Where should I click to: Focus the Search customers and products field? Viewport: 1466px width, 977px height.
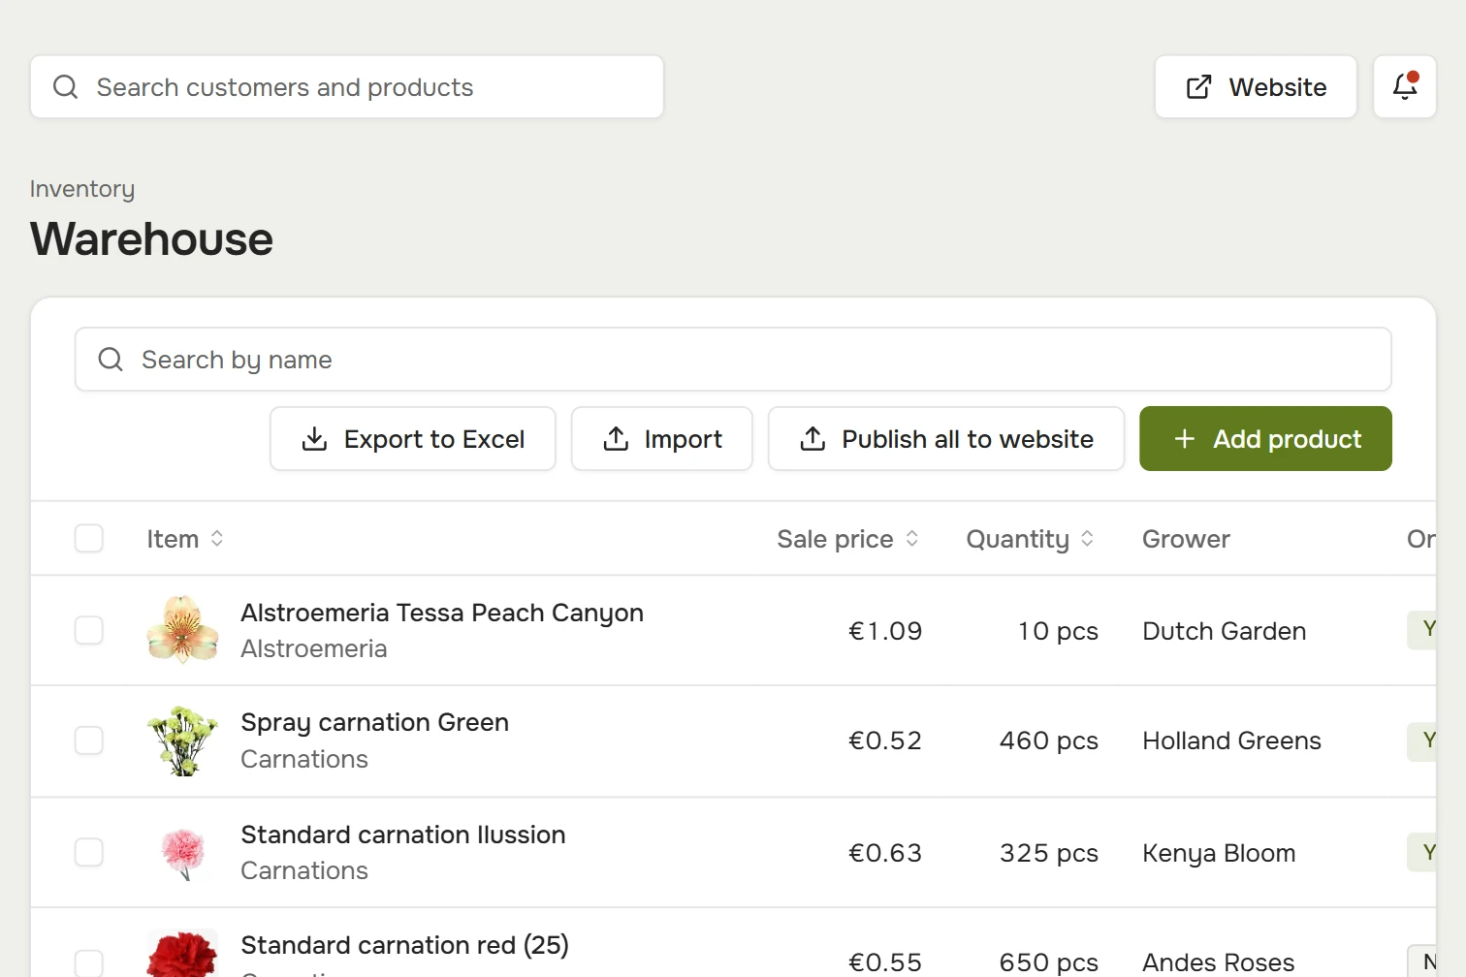point(347,87)
